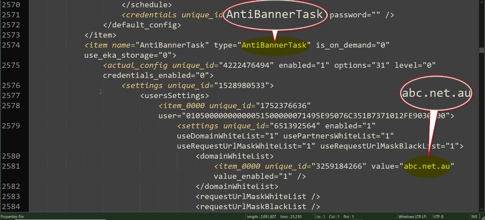
Task: Click 'Properties file' in the status bar
Action: pos(12,217)
